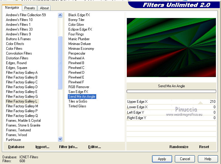Select Color Filters category

(14, 49)
